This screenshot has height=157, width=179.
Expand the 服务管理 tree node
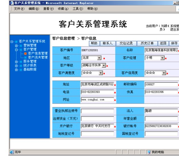[16, 62]
